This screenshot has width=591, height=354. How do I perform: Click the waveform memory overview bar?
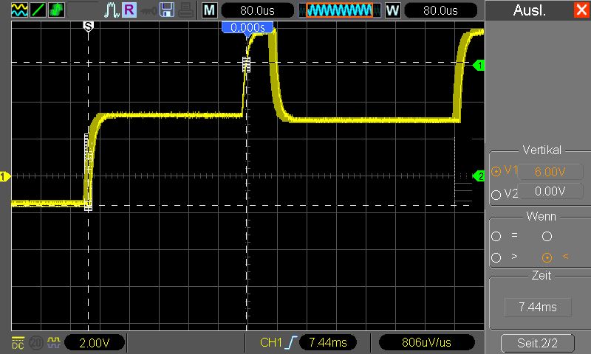coord(340,10)
